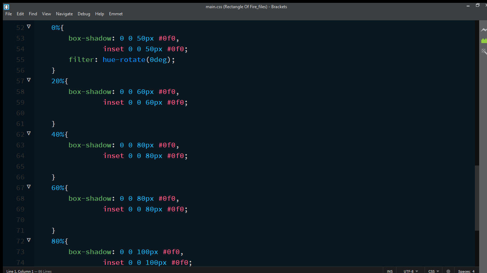Toggle INS insert mode in status bar
487x273 pixels.
[390, 271]
